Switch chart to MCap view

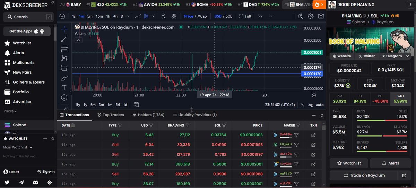click(x=203, y=16)
